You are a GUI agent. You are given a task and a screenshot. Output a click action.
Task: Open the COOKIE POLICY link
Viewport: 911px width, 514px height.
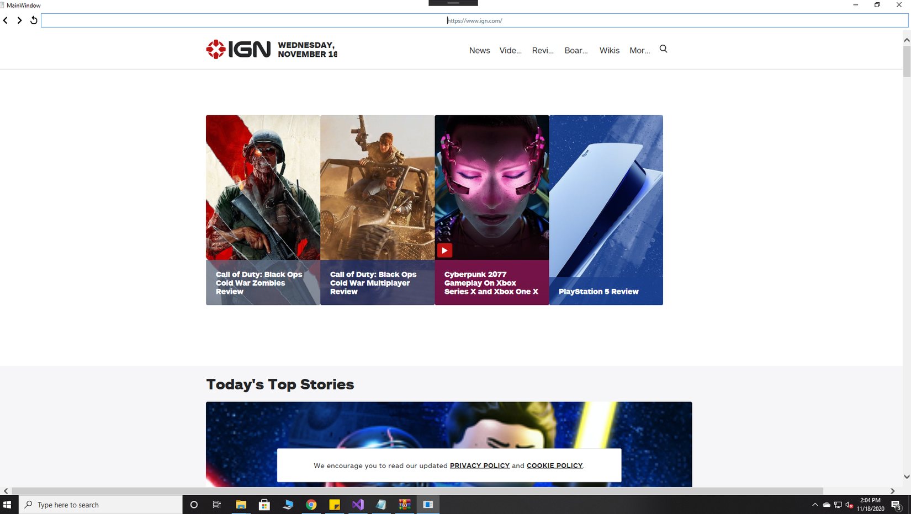[x=554, y=465]
